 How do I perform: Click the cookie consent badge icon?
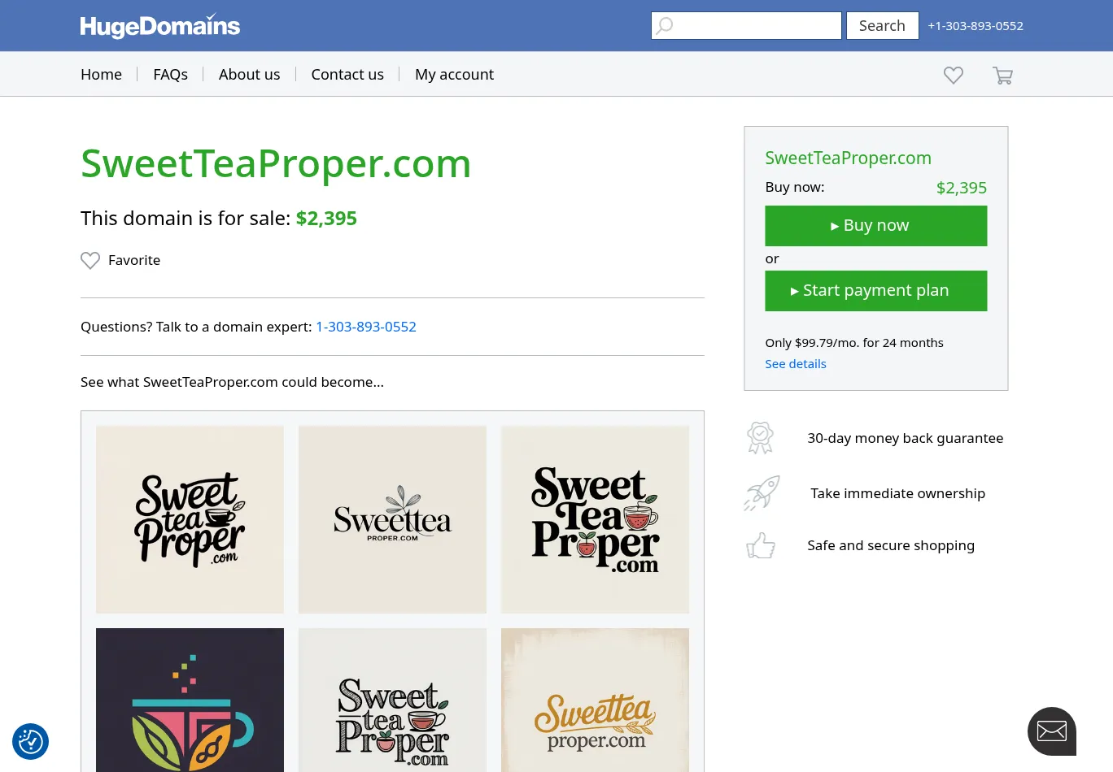tap(31, 741)
